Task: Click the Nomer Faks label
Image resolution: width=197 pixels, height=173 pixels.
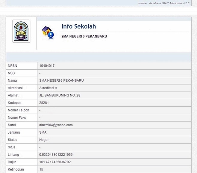Action: click(17, 118)
